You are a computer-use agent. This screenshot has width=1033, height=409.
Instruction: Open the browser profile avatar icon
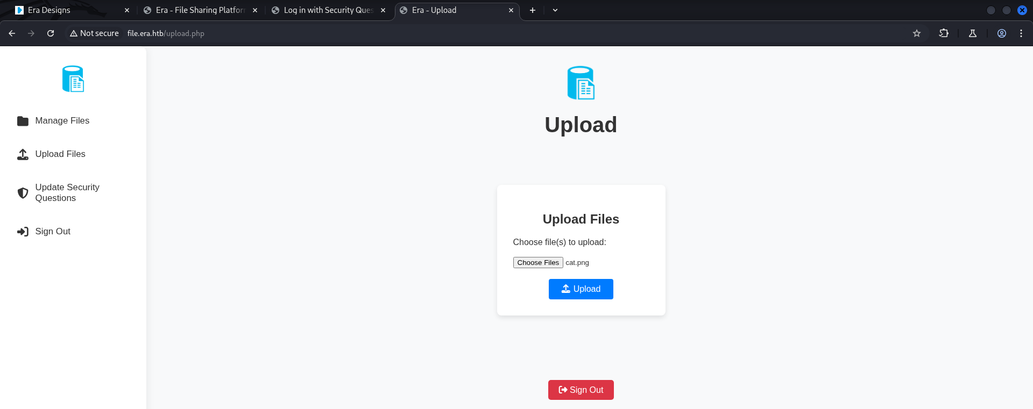(x=1002, y=33)
